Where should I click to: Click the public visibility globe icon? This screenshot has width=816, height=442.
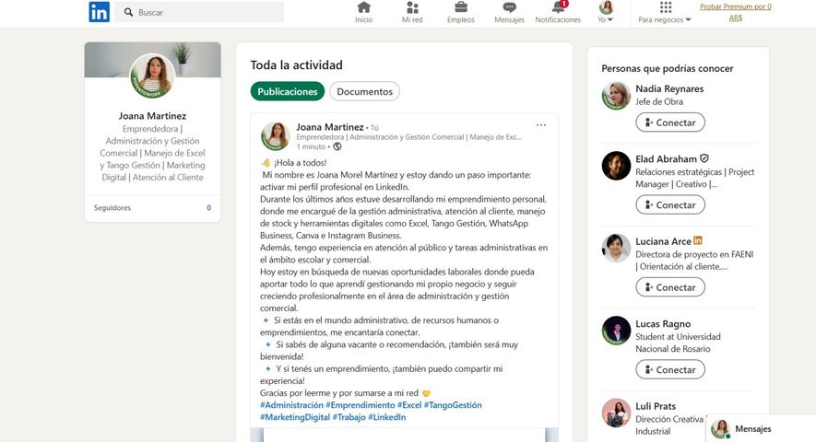coord(337,146)
